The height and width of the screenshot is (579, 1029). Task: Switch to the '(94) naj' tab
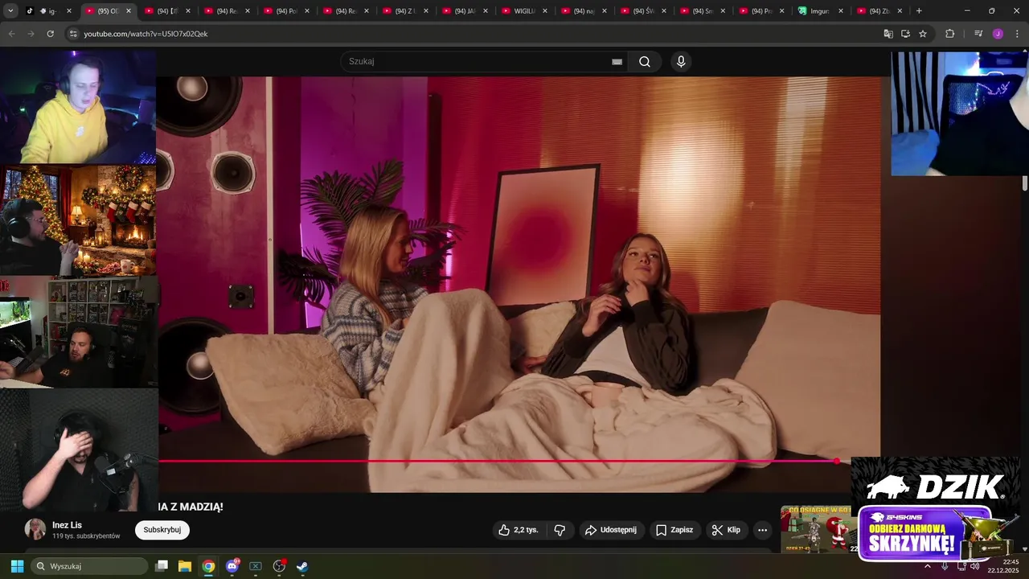tap(585, 11)
